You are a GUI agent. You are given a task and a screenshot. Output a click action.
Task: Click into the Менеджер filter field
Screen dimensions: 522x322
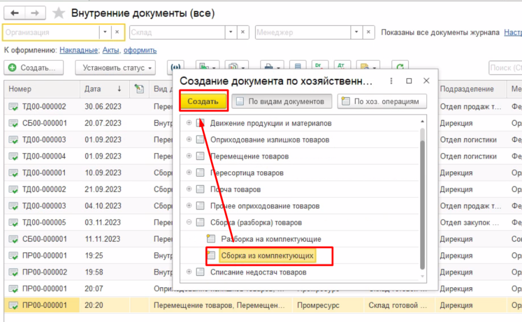tap(302, 32)
